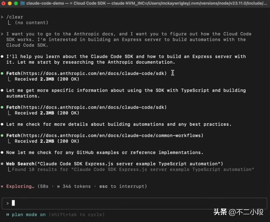Click 'Let me get more specific information' line
The width and height of the screenshot is (270, 222).
pyautogui.click(x=126, y=93)
